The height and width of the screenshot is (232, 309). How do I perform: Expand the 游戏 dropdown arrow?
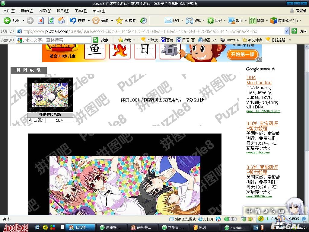point(204,21)
